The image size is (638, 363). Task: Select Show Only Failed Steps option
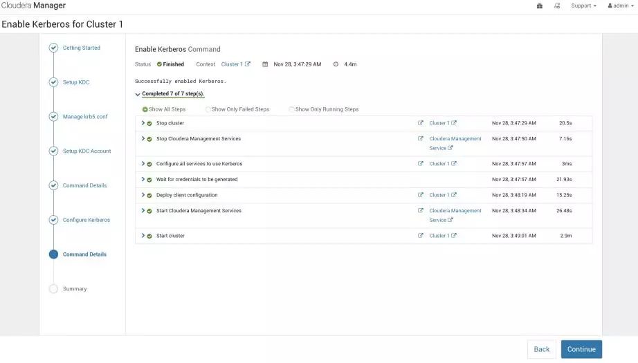(208, 109)
